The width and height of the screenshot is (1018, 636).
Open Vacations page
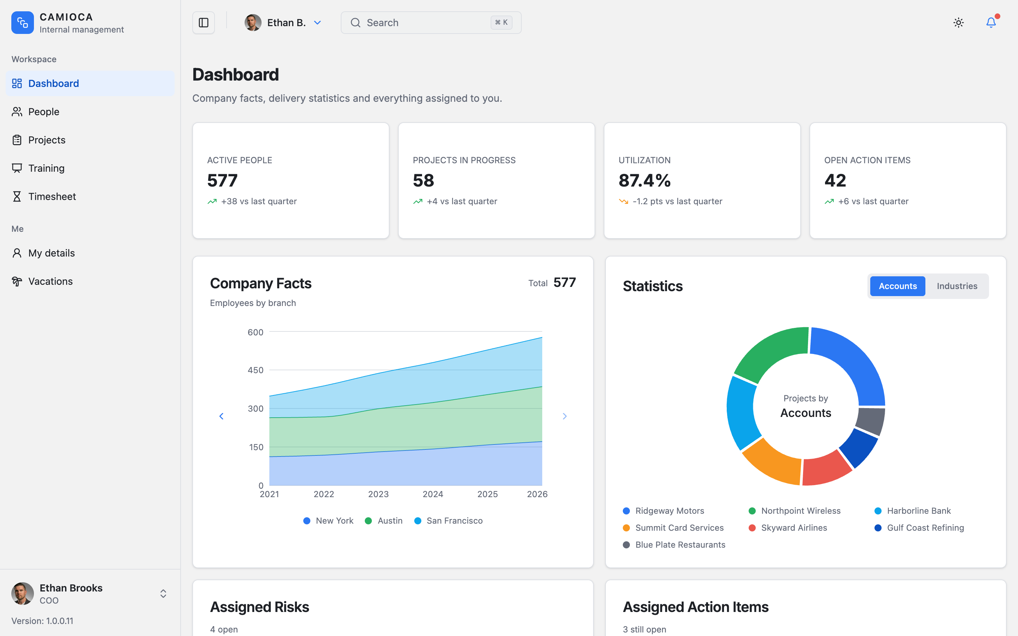coord(90,281)
